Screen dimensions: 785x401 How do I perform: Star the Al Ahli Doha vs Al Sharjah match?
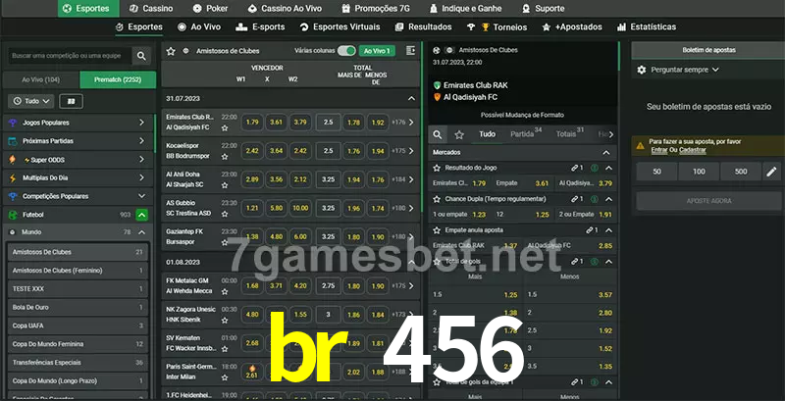(225, 185)
